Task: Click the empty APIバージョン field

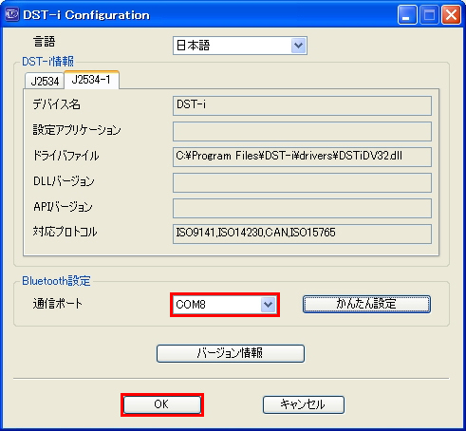Action: [302, 208]
